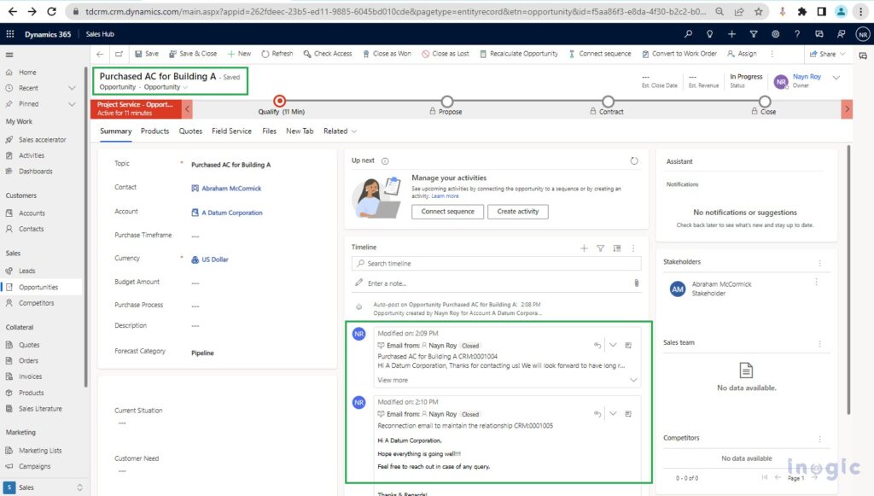
Task: Open the timeline filter icon
Action: click(x=600, y=248)
